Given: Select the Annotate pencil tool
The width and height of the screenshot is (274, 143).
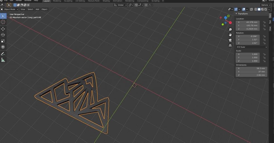Looking at the screenshot, I should [3, 54].
